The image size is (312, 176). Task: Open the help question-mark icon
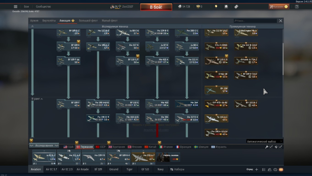tap(297, 6)
